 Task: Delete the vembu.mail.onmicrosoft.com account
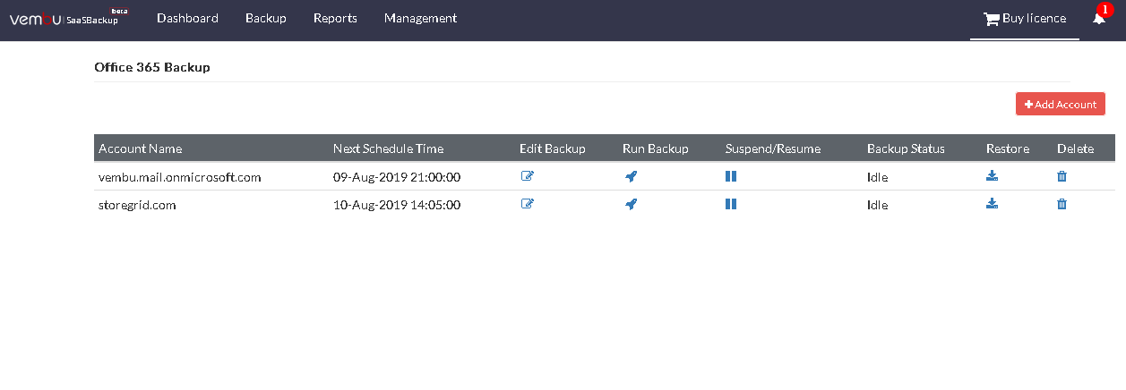1062,176
